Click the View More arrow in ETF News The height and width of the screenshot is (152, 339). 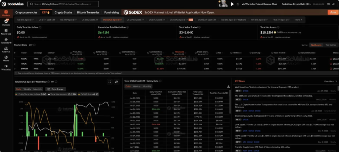pos(336,81)
